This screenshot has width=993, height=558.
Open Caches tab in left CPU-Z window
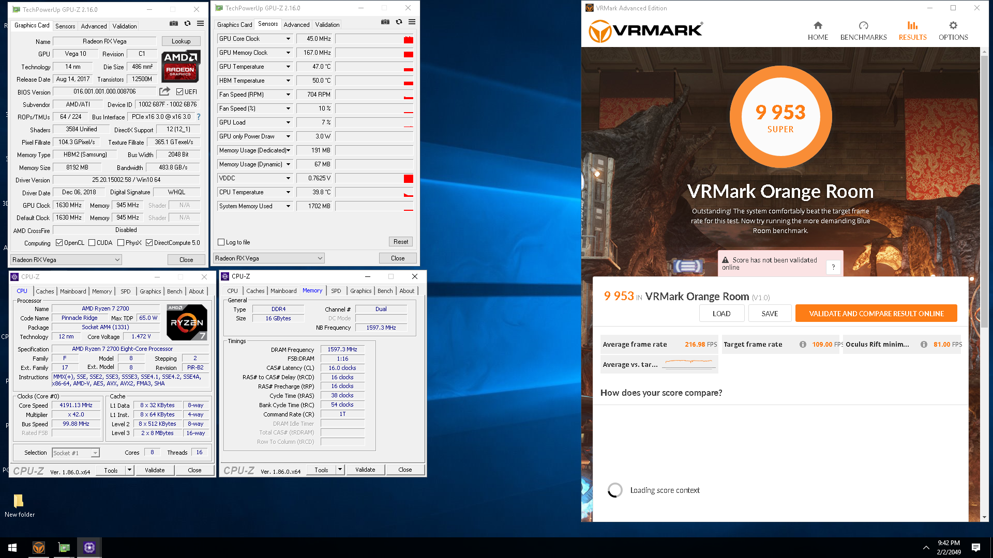45,291
